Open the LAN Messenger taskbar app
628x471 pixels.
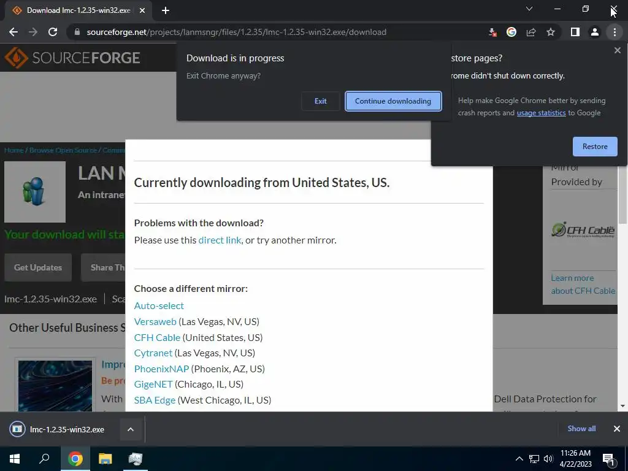(136, 459)
